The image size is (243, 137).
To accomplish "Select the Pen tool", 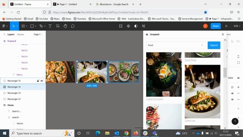I will 41,26.
